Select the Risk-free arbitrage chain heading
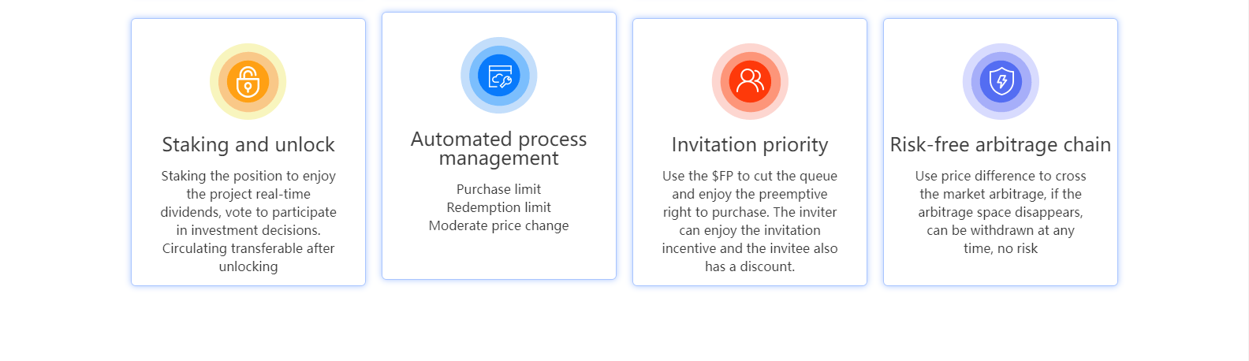Image resolution: width=1249 pixels, height=361 pixels. click(x=1001, y=144)
